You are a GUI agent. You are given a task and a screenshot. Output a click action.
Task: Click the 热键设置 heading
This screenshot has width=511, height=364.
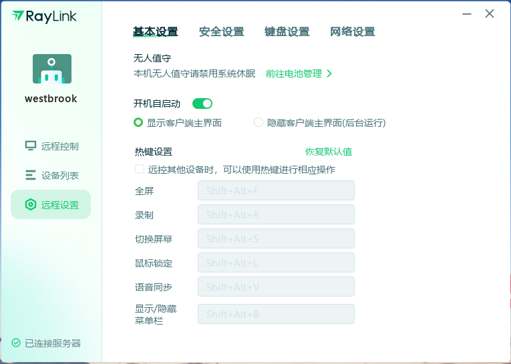coord(154,152)
